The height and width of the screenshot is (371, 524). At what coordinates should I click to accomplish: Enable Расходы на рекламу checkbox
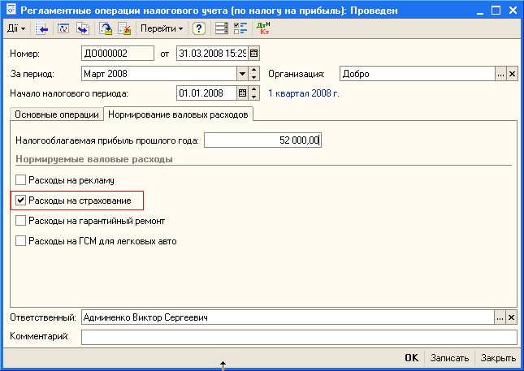pos(21,180)
